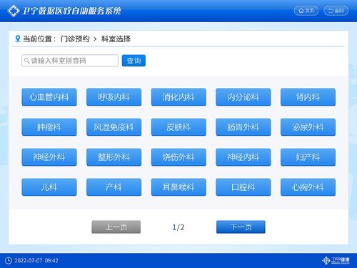Select the 心血管内科 department
The width and height of the screenshot is (357, 268).
49,97
